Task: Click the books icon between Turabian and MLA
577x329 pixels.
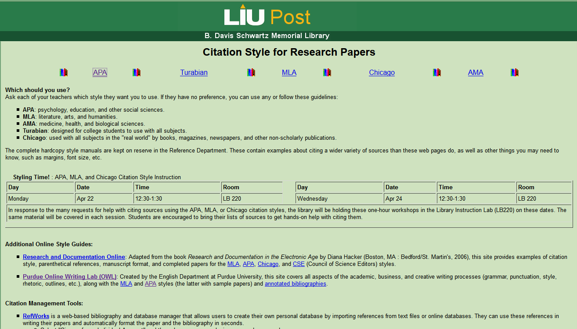Action: (251, 72)
